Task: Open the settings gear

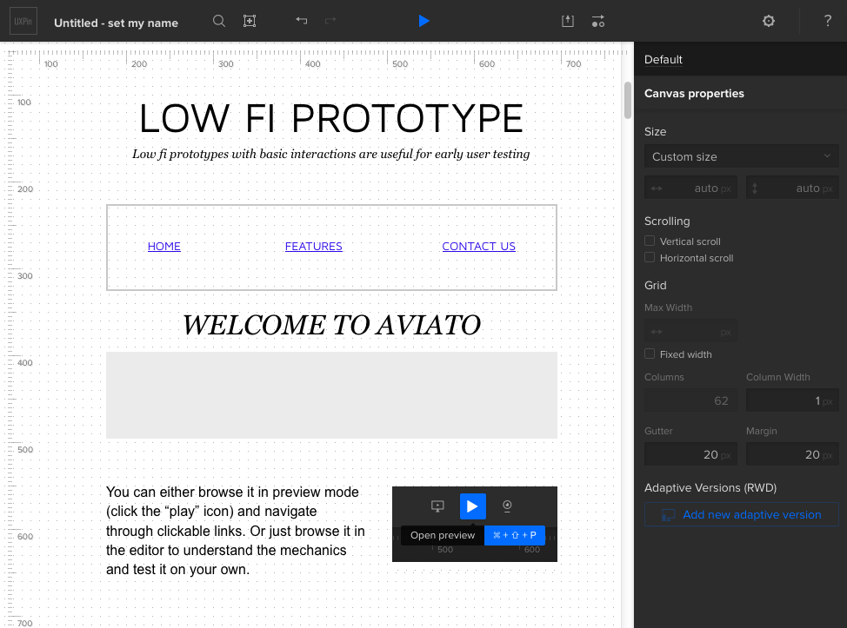Action: 768,21
